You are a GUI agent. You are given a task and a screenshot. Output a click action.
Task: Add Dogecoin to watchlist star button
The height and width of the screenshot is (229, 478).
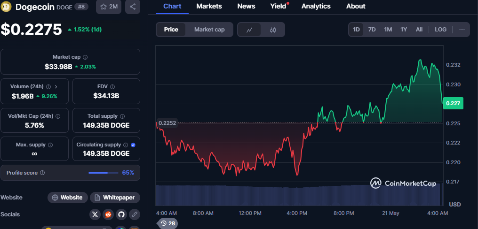coord(109,7)
